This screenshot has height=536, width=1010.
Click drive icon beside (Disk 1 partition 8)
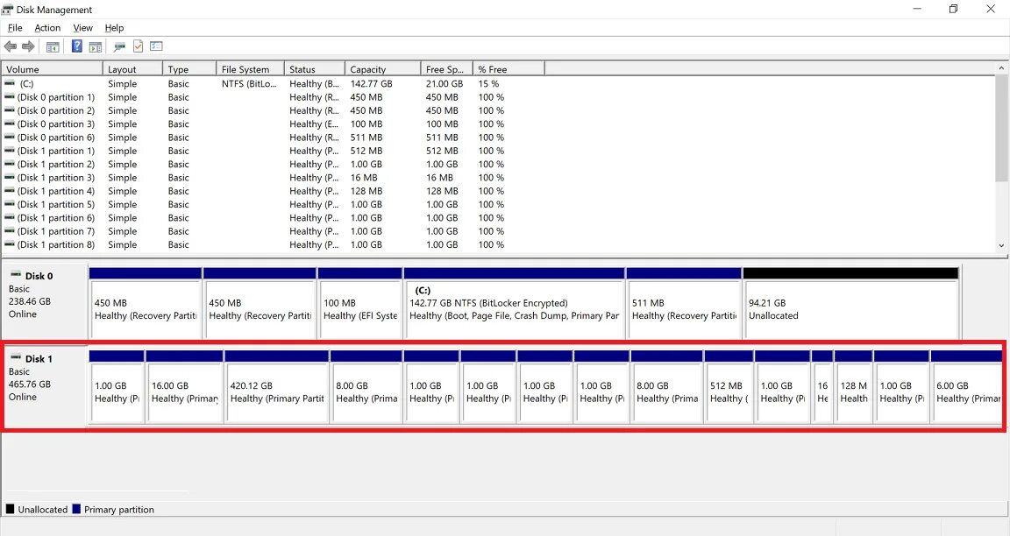point(10,244)
